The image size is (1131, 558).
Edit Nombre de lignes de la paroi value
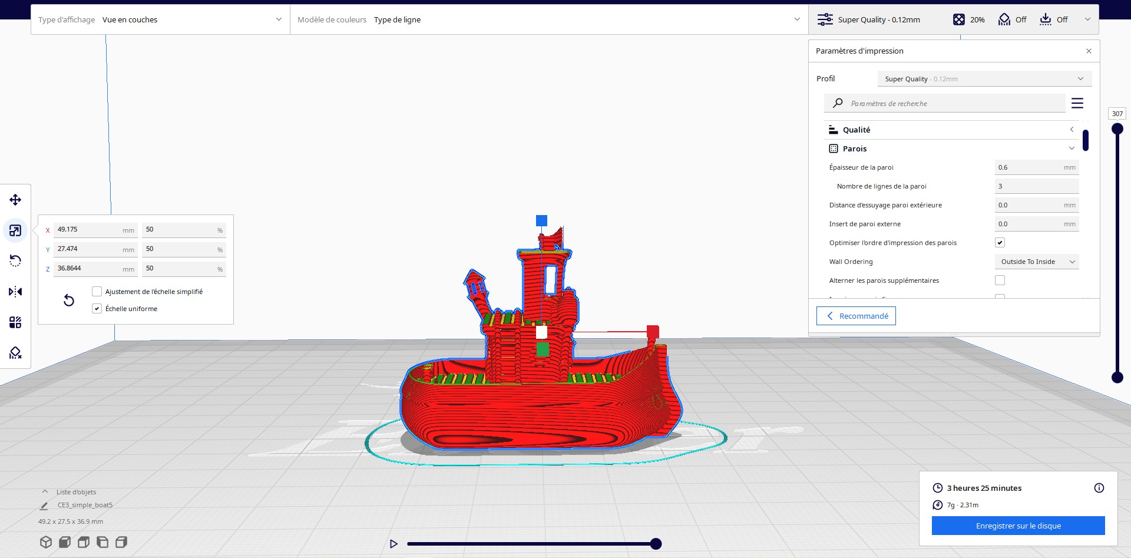(x=1037, y=186)
